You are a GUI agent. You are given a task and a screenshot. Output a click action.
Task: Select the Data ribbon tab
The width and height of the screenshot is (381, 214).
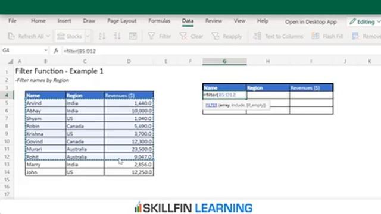point(188,21)
